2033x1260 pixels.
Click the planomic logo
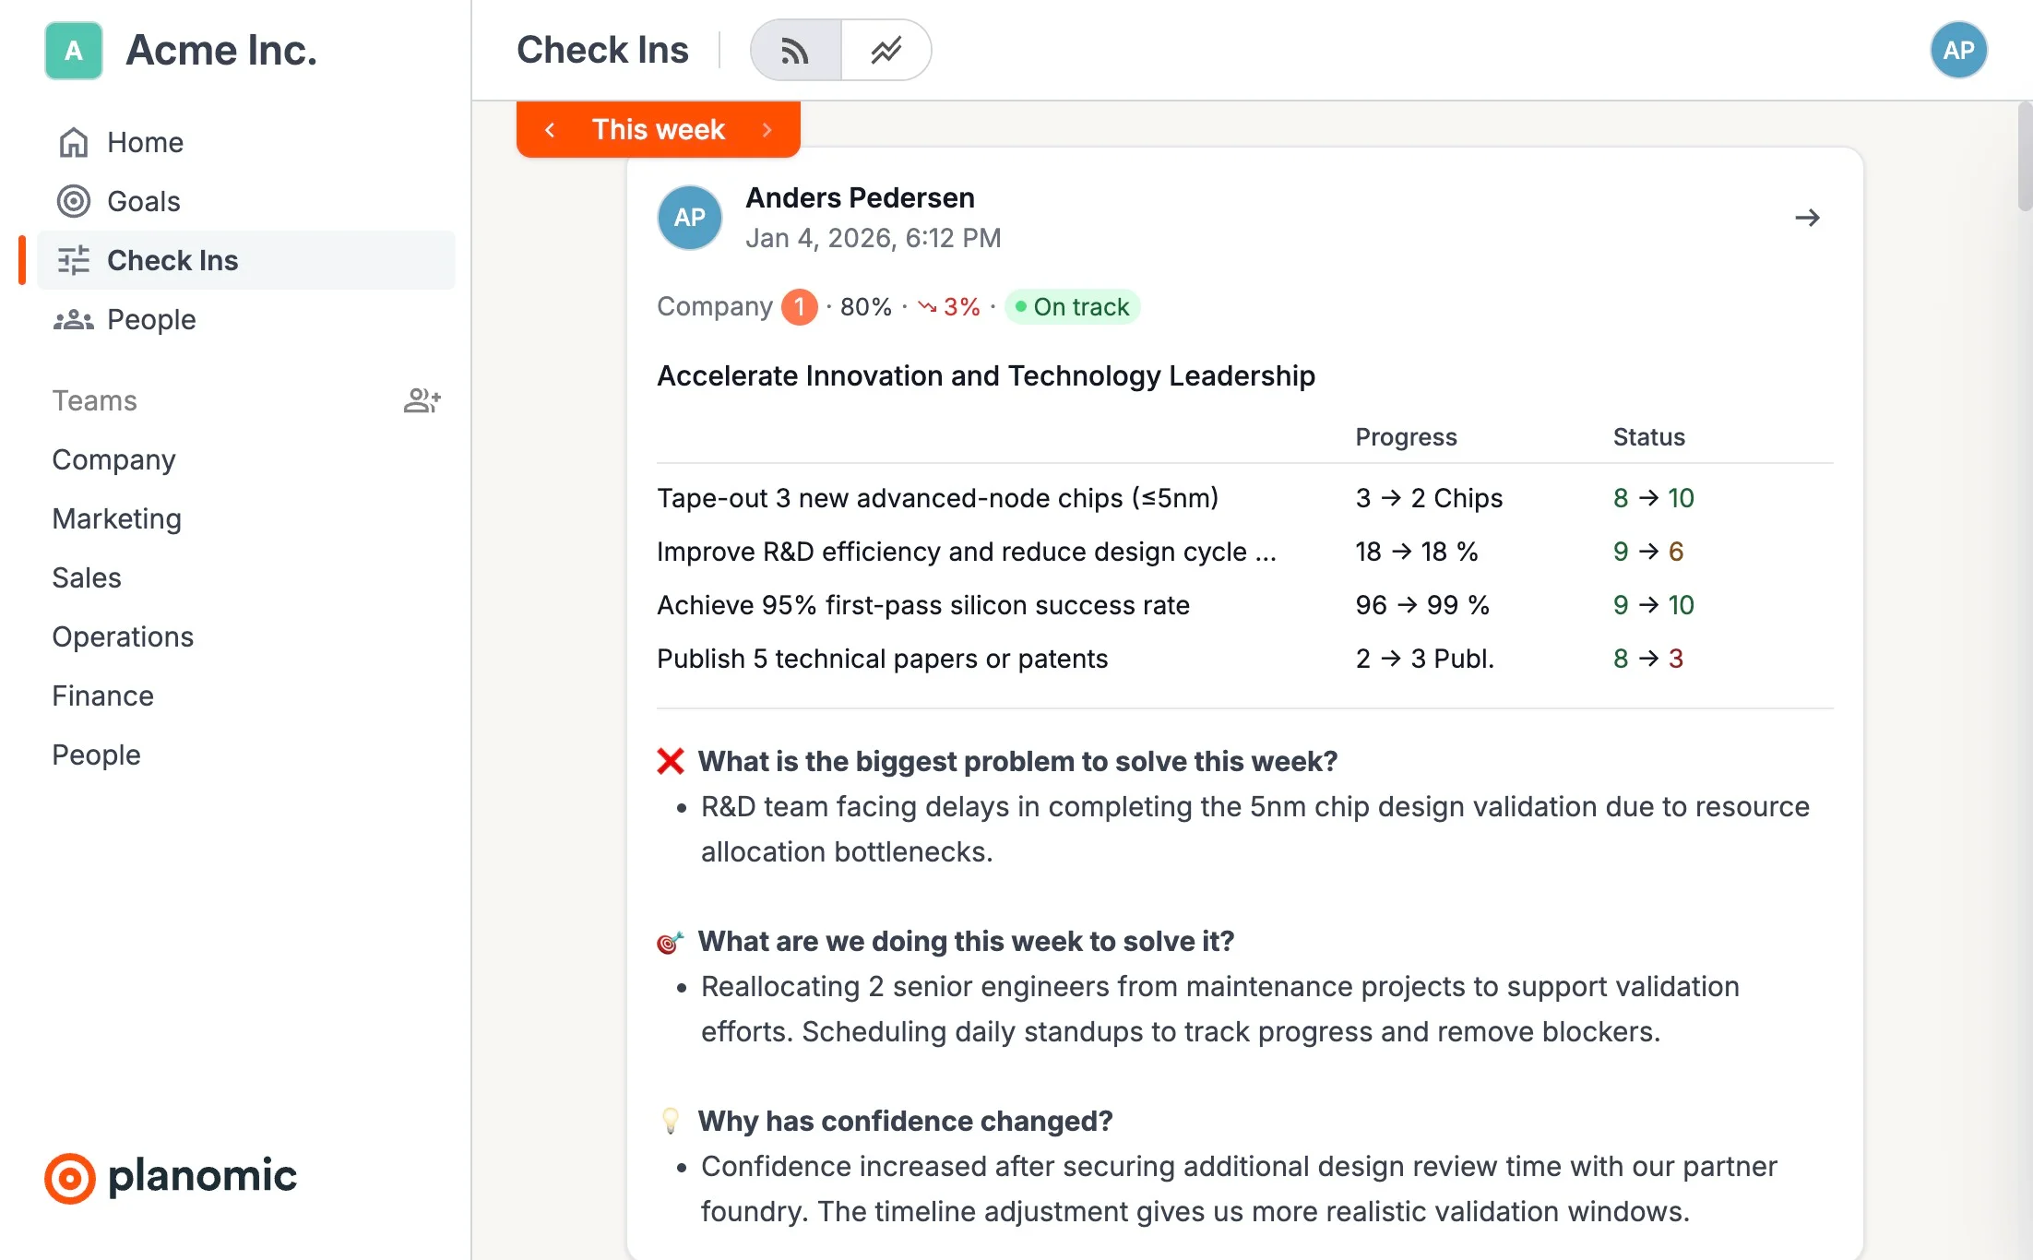click(172, 1177)
